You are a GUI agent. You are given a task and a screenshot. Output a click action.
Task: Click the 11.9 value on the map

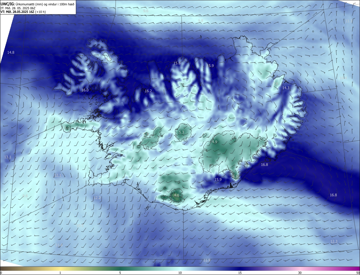click(x=207, y=260)
